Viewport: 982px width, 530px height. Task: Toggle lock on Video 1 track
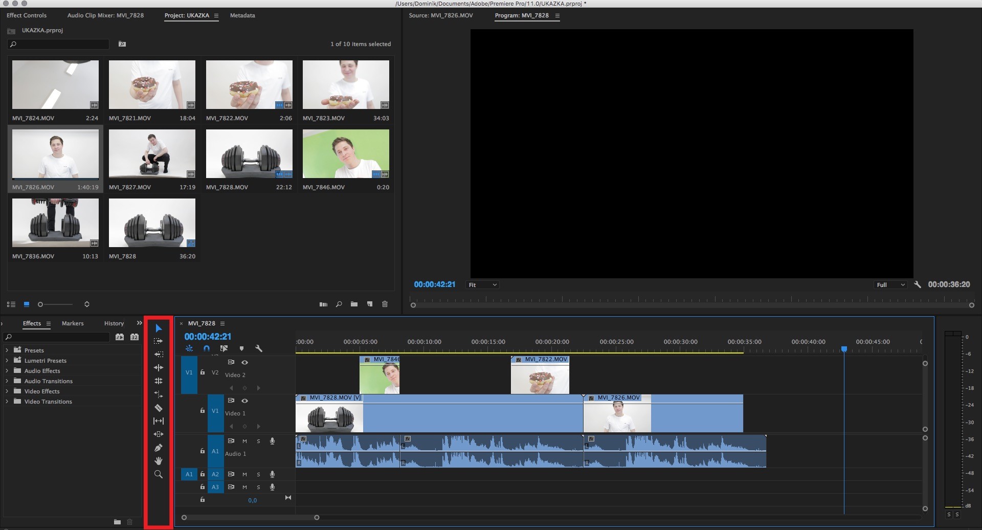click(203, 410)
